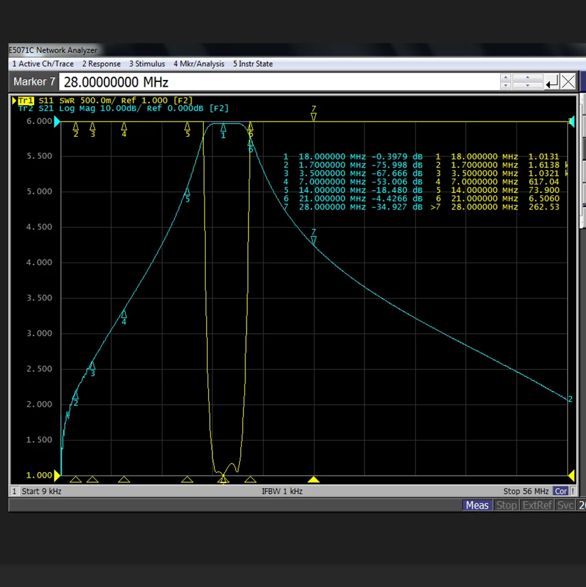Close the Marker 7 entry bar
The height and width of the screenshot is (587, 586).
(x=568, y=82)
